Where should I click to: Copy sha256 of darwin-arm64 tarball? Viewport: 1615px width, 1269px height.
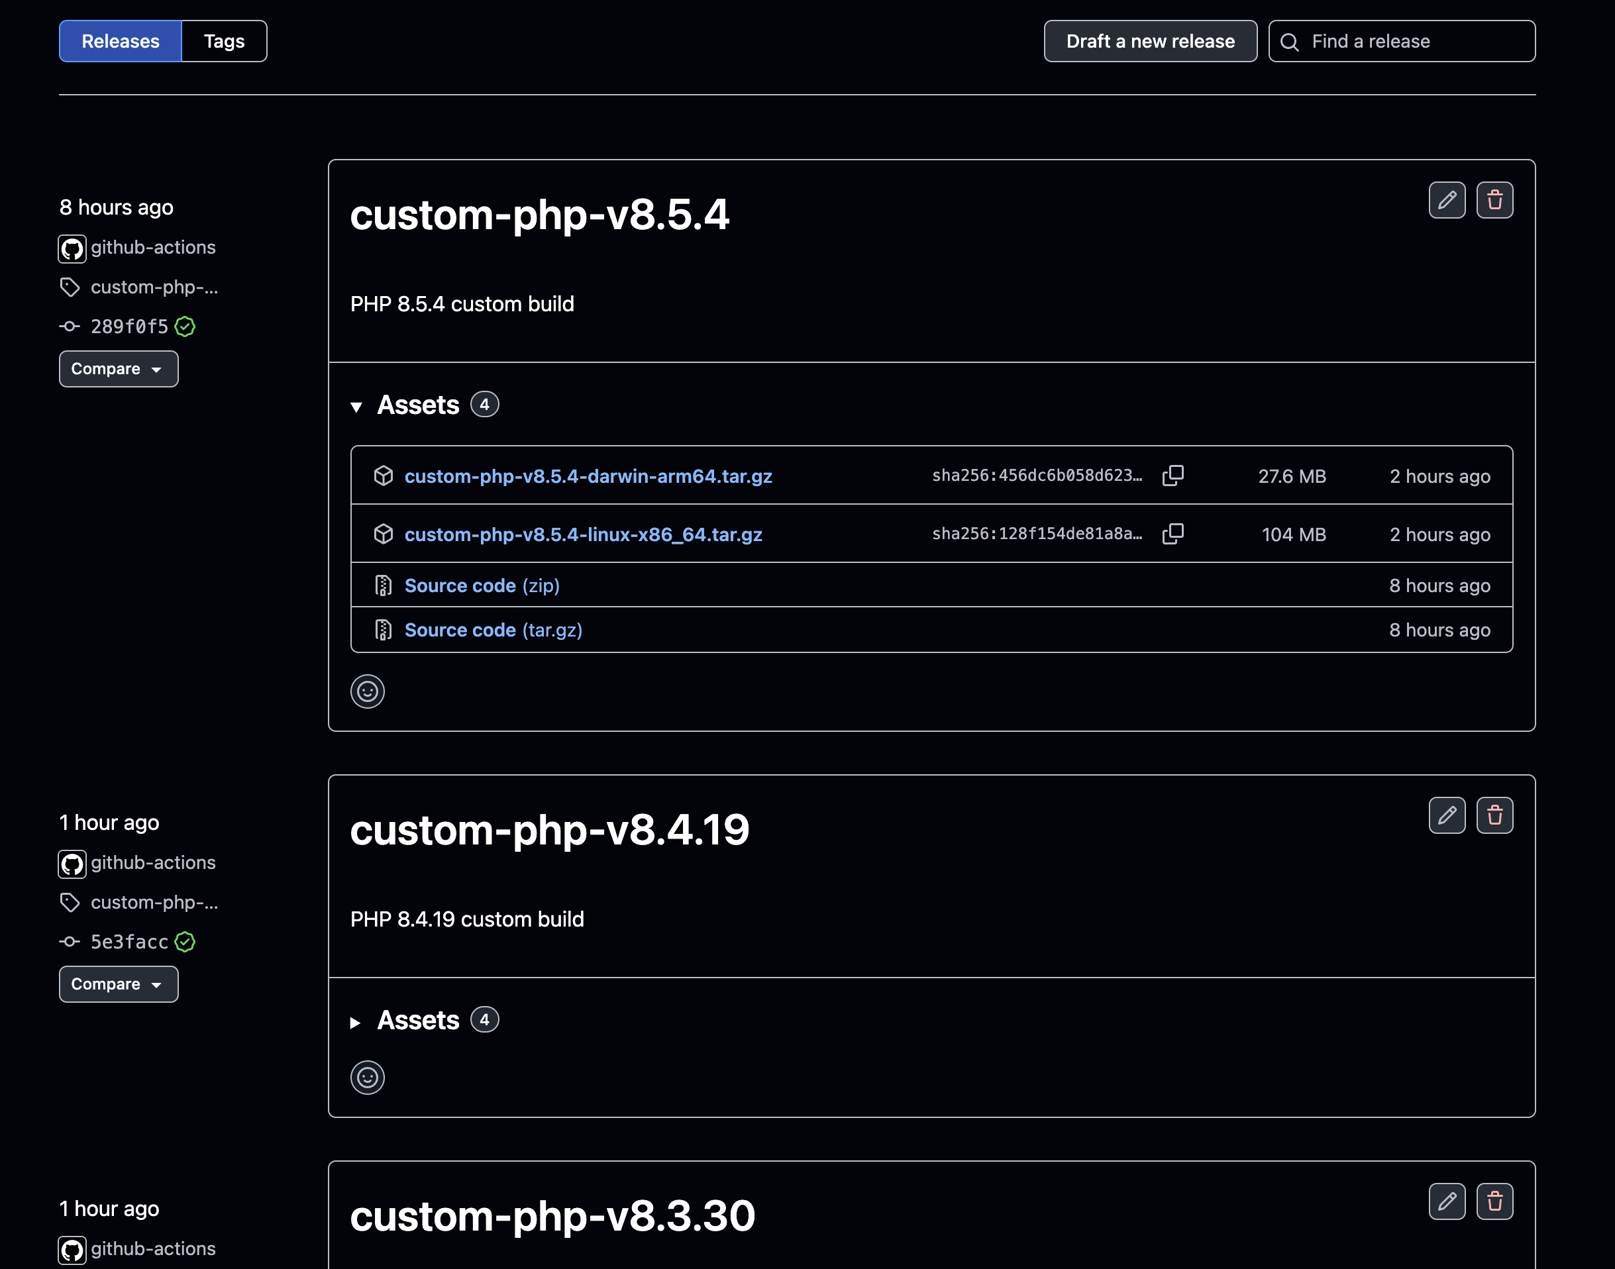[1172, 476]
